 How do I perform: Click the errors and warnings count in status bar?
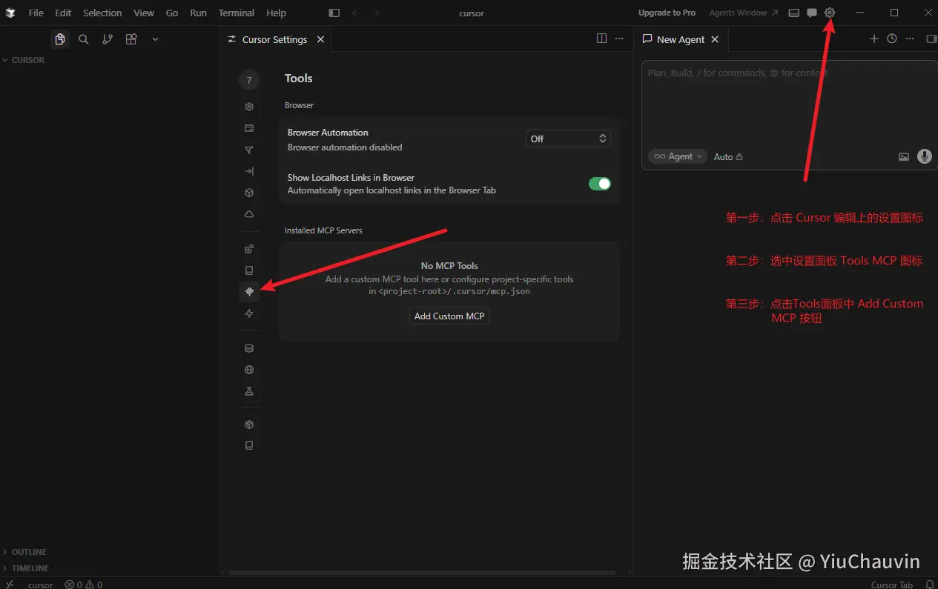point(84,585)
